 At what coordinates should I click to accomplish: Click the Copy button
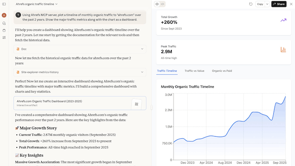point(260,4)
